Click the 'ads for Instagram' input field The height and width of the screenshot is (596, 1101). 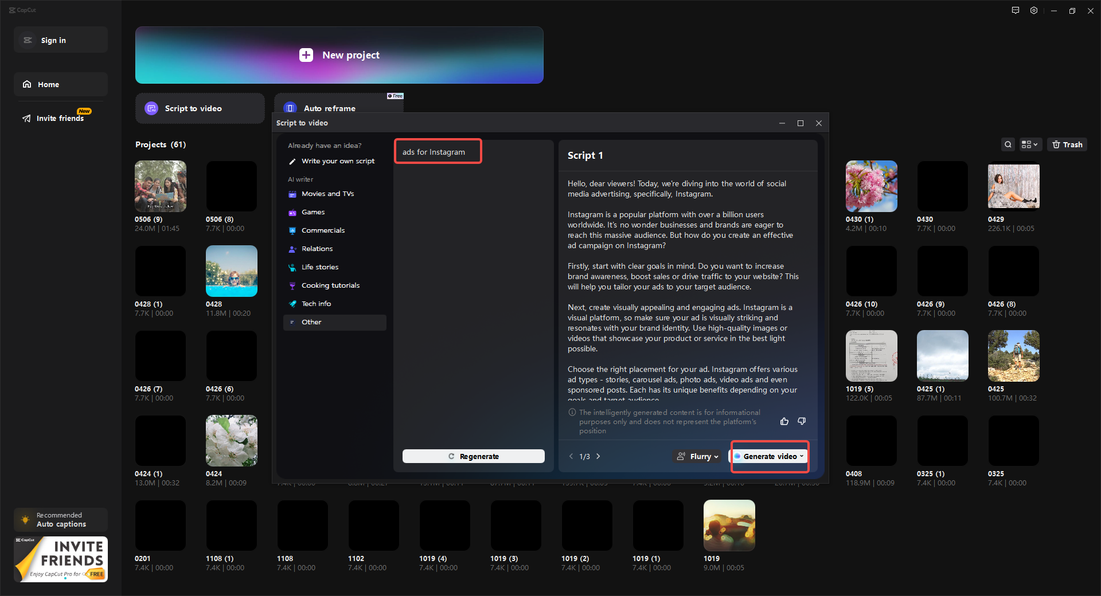438,151
